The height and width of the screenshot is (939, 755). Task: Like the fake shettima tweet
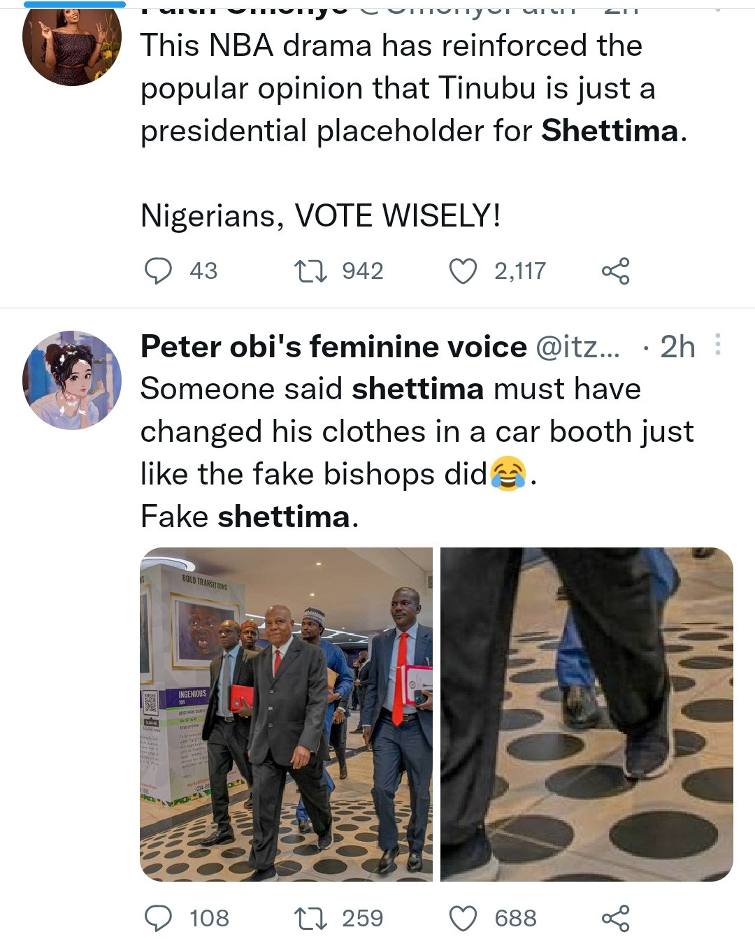[x=462, y=918]
